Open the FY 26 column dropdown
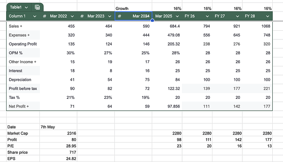Viewport: 283px width, 162px height. 208,16
